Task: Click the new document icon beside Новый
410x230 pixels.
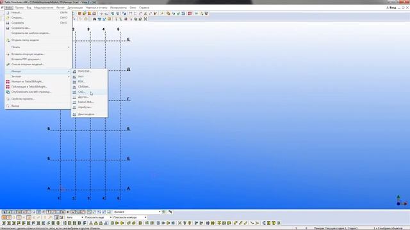Action: pyautogui.click(x=8, y=13)
